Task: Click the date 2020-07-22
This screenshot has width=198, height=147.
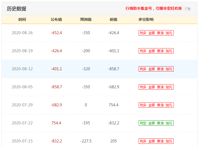Action: coord(22,123)
